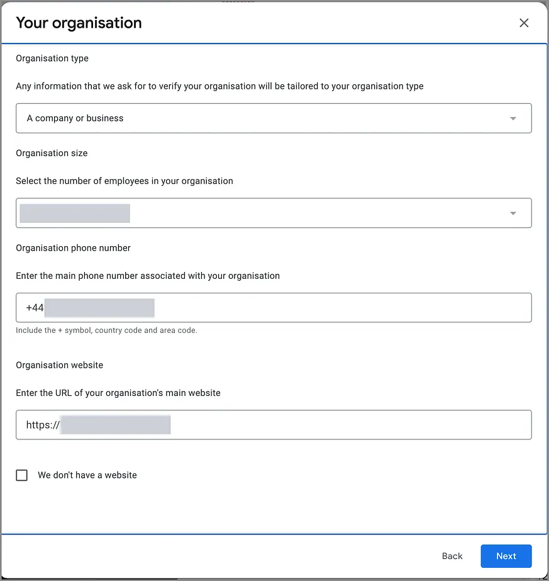Close the Your organisation dialog
The height and width of the screenshot is (581, 549).
click(524, 23)
